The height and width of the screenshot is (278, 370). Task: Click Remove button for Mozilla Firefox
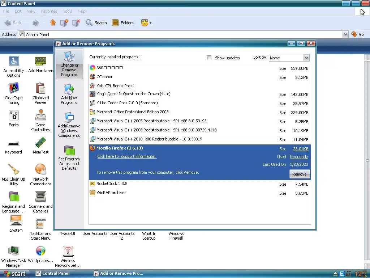[x=300, y=174]
